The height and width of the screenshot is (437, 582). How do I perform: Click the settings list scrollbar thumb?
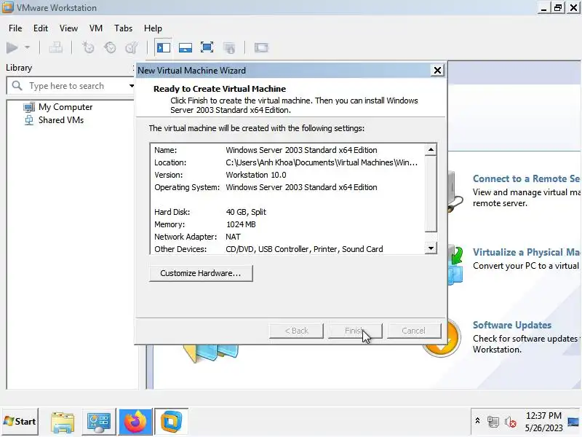[431, 194]
